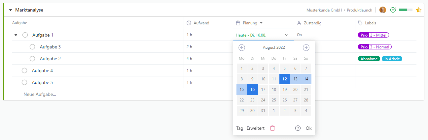Click the Zuständig column header
The width and height of the screenshot is (428, 140).
point(313,23)
